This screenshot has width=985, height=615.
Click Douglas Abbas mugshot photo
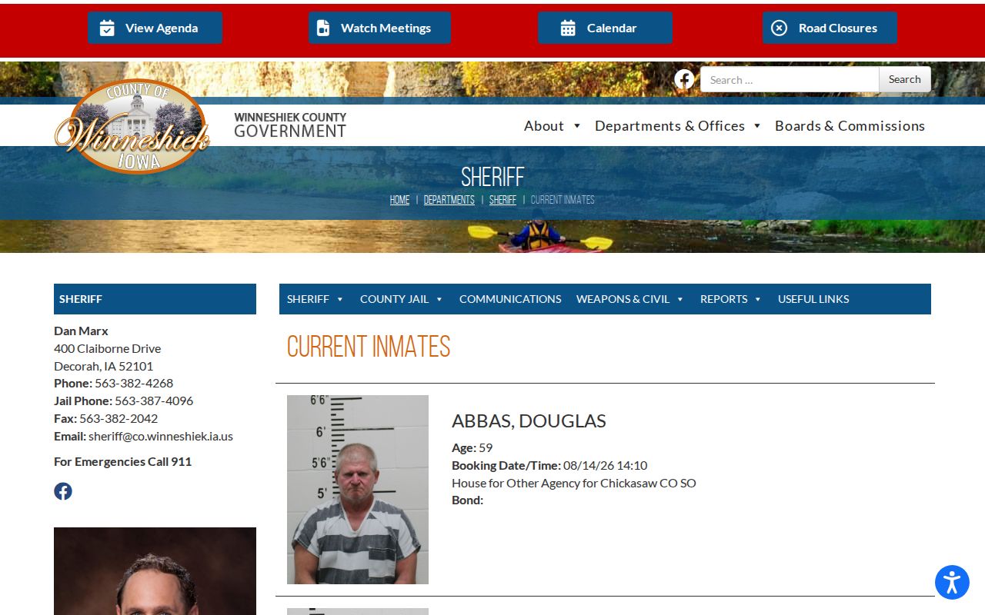[x=358, y=490]
